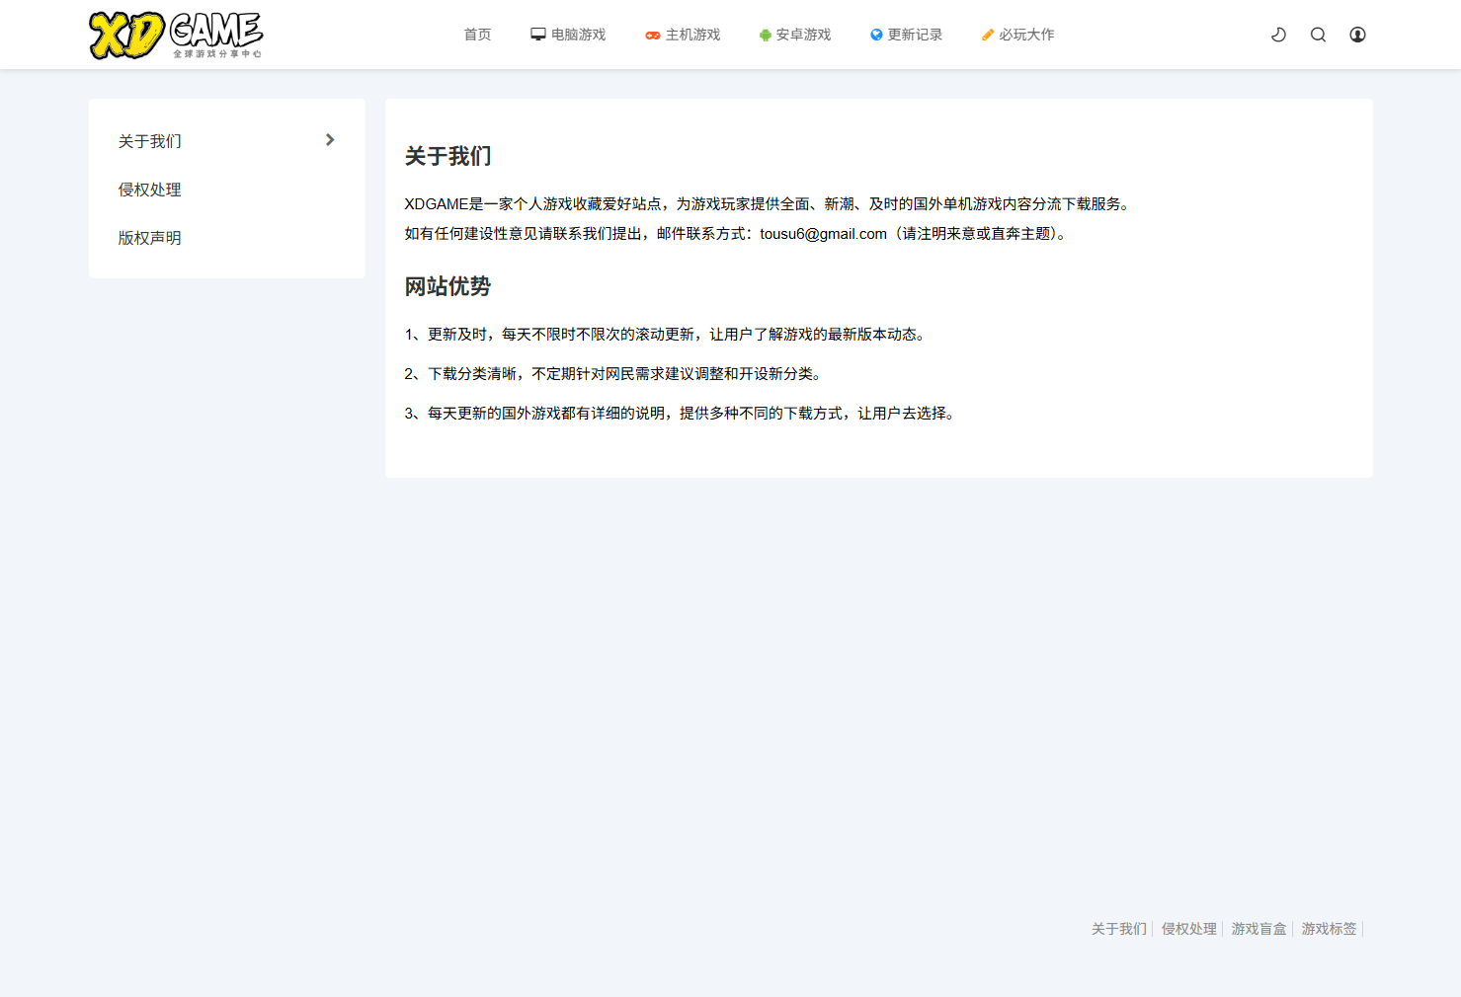1461x997 pixels.
Task: Open the 游戏标签 footer link
Action: [x=1329, y=929]
